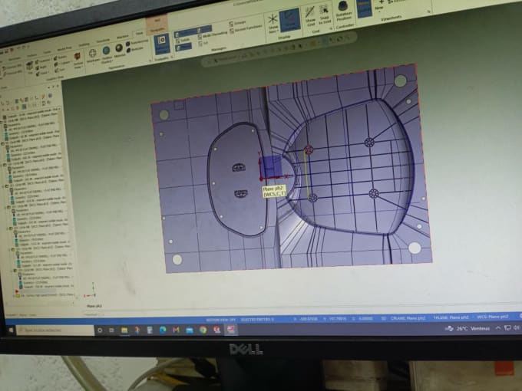
Task: Click the 'Plane ph2 (WCS,C,T)' gnomon label
Action: 274,192
